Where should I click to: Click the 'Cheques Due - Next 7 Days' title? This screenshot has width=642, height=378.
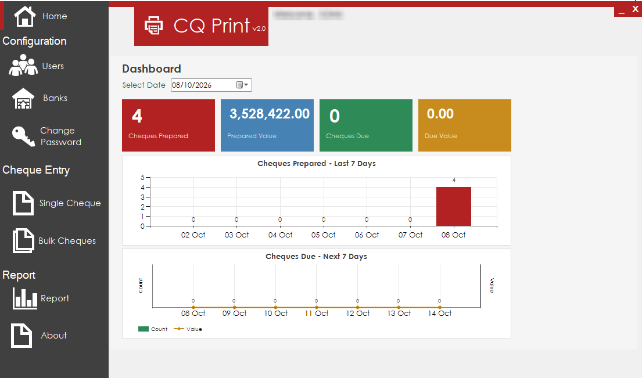coord(316,257)
